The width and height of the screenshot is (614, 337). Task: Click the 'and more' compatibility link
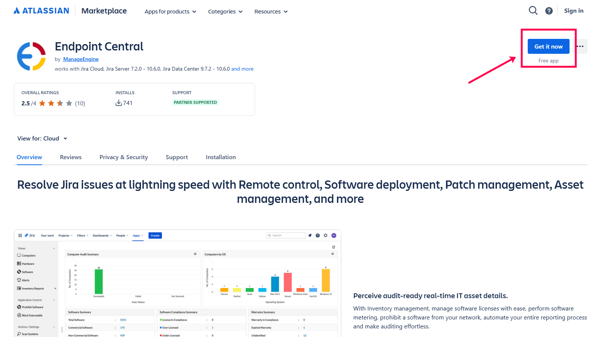pyautogui.click(x=242, y=69)
